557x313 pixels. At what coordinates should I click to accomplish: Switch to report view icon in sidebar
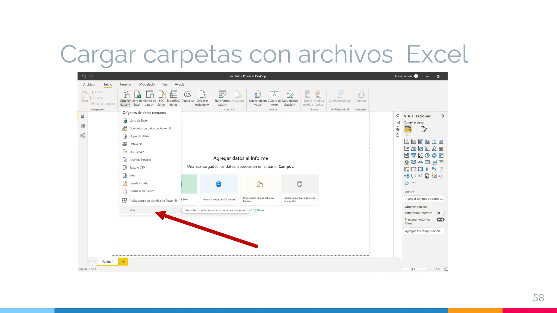point(83,116)
